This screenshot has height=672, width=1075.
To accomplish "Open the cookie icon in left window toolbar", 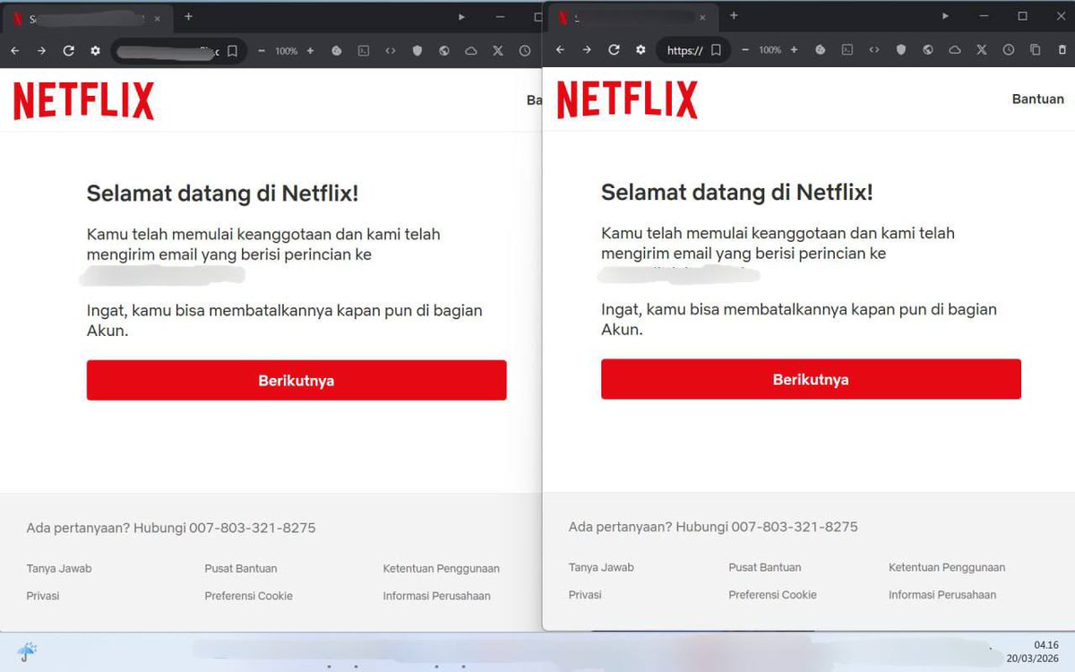I will [x=337, y=51].
